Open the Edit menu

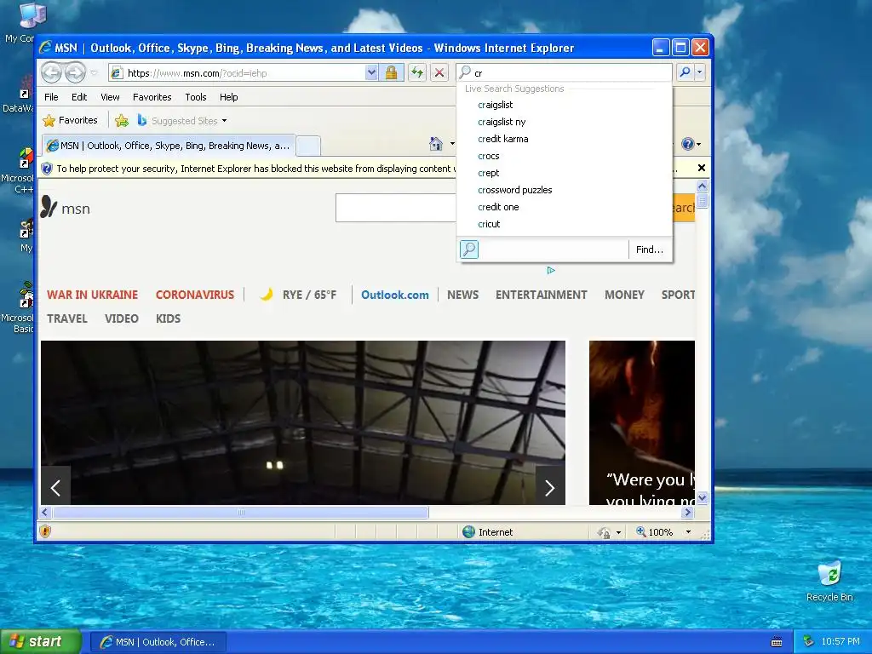point(79,97)
